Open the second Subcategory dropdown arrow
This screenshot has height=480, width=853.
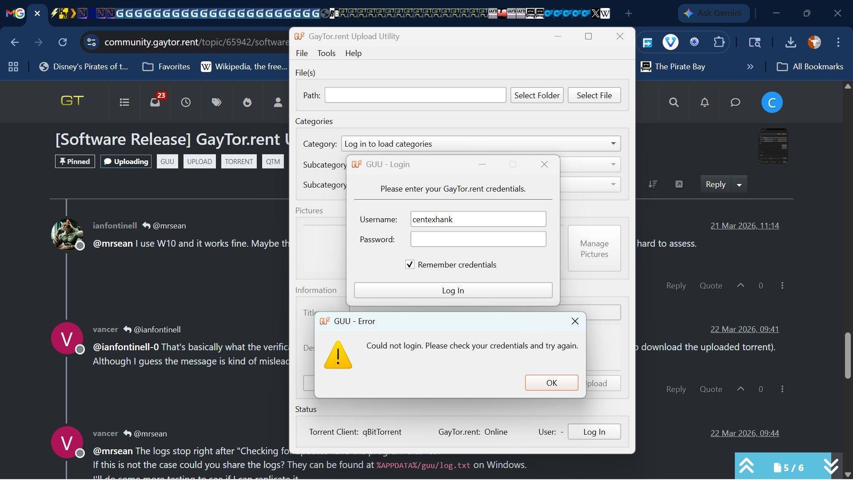(x=613, y=184)
